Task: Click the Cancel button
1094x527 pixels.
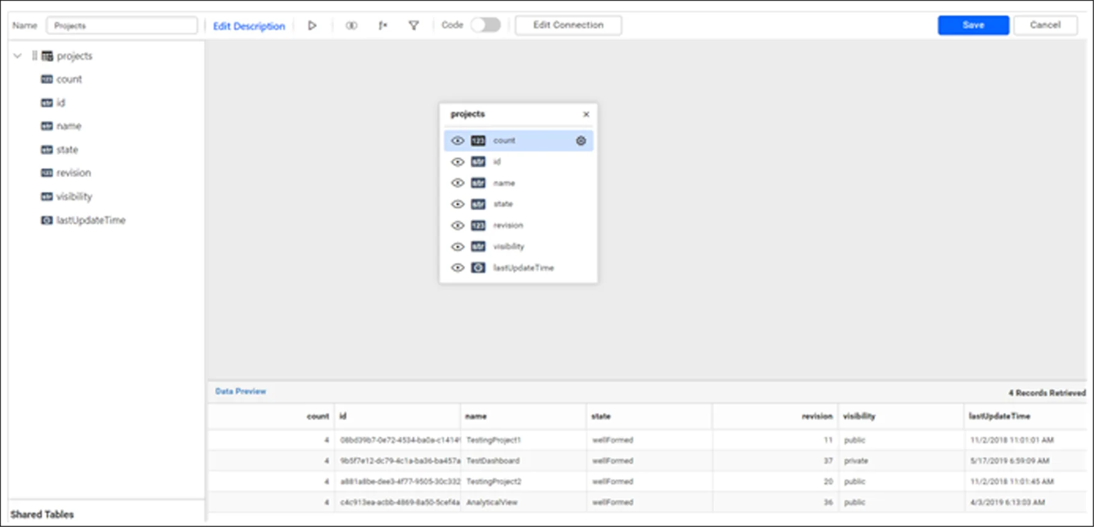Action: point(1045,25)
